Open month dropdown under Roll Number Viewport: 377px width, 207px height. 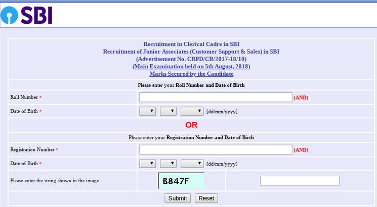(x=168, y=111)
